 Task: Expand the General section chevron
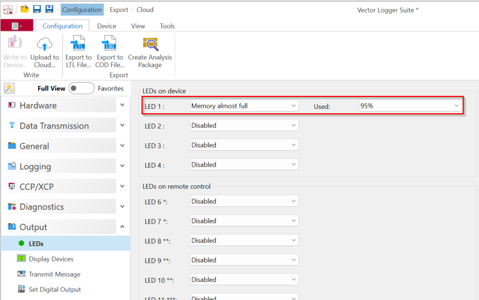(122, 145)
